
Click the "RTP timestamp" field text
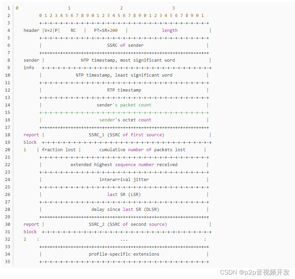click(x=125, y=90)
